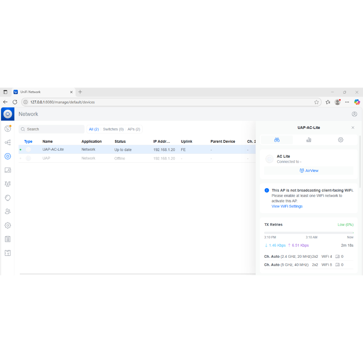Click the account profile icon
363x363 pixels.
354,114
